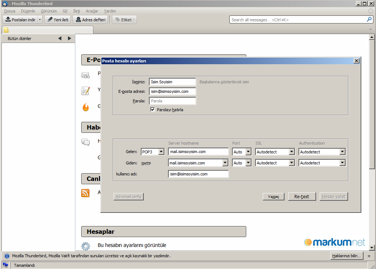
Task: Click the Bütün dizinler folder pane header
Action: click(19, 39)
